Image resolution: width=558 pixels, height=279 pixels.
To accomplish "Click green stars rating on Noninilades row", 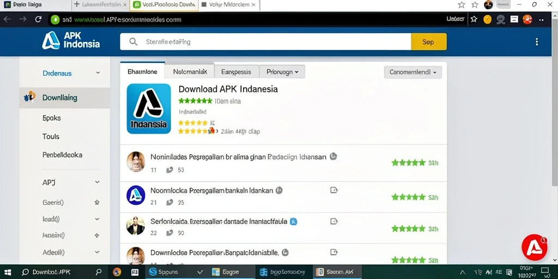I will click(409, 163).
